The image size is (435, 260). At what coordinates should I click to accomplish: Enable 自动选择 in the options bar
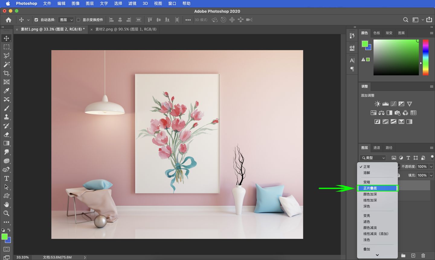click(36, 20)
